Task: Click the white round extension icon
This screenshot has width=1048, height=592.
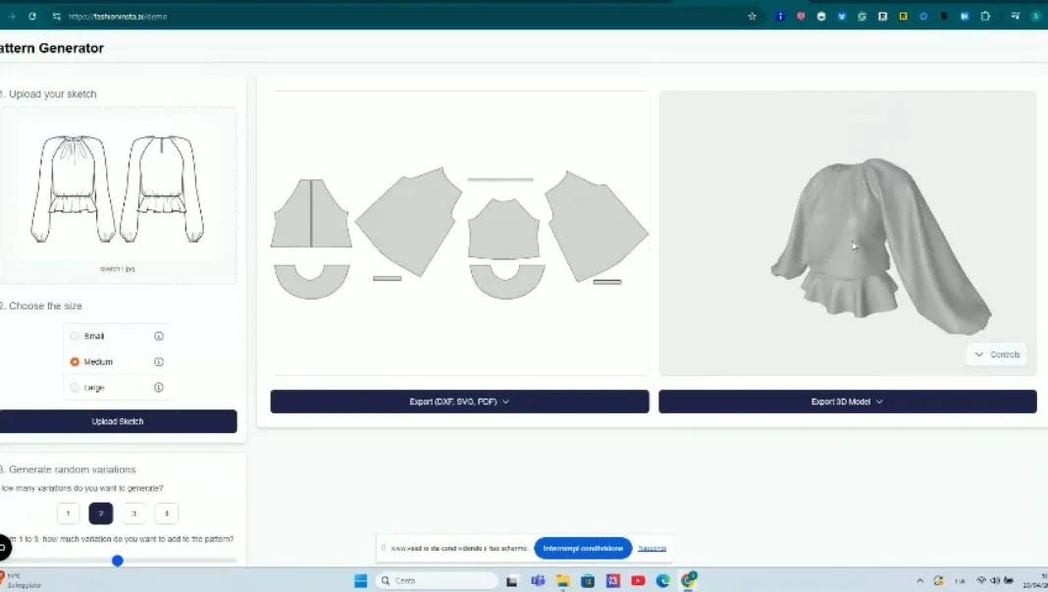Action: [x=821, y=16]
